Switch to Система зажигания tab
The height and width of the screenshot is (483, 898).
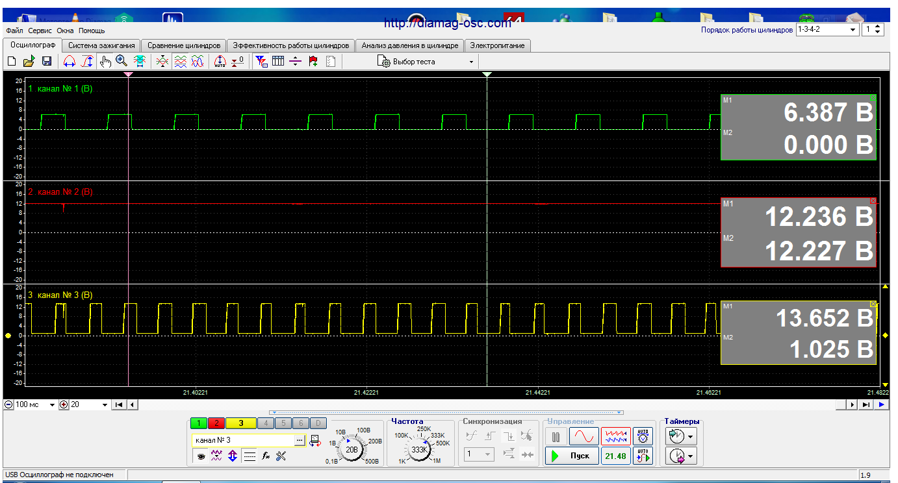tap(101, 45)
